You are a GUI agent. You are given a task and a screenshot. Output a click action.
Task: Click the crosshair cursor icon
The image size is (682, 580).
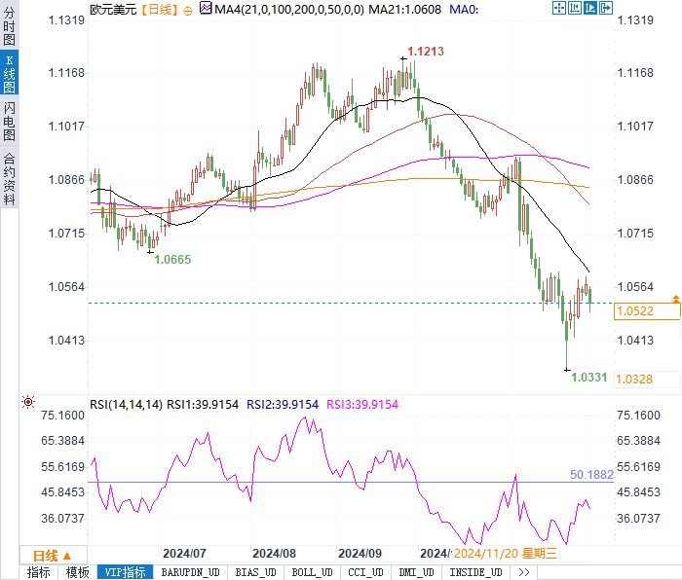(559, 8)
